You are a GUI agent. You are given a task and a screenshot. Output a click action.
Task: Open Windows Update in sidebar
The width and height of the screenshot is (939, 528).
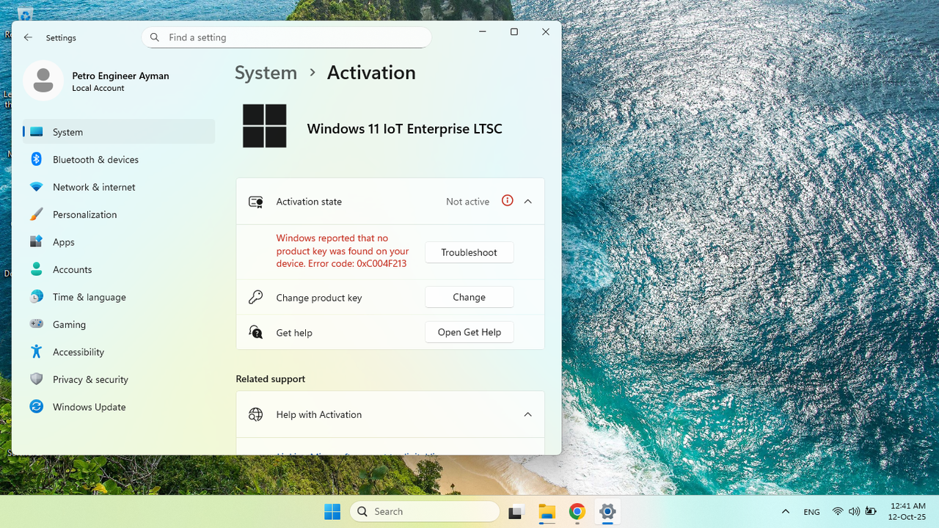coord(119,407)
